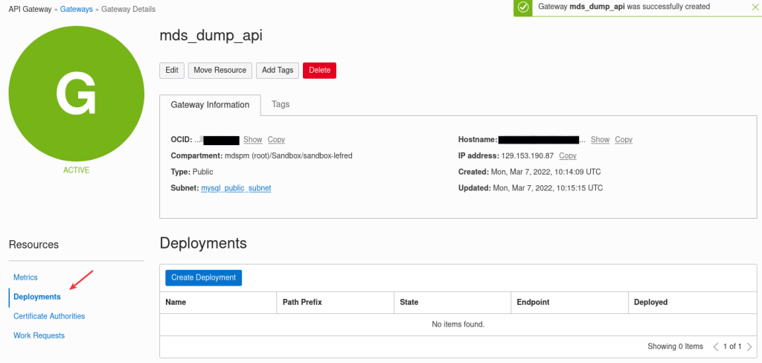Viewport: 762px width, 363px height.
Task: Click the mds_dump_api page title
Action: [x=211, y=36]
